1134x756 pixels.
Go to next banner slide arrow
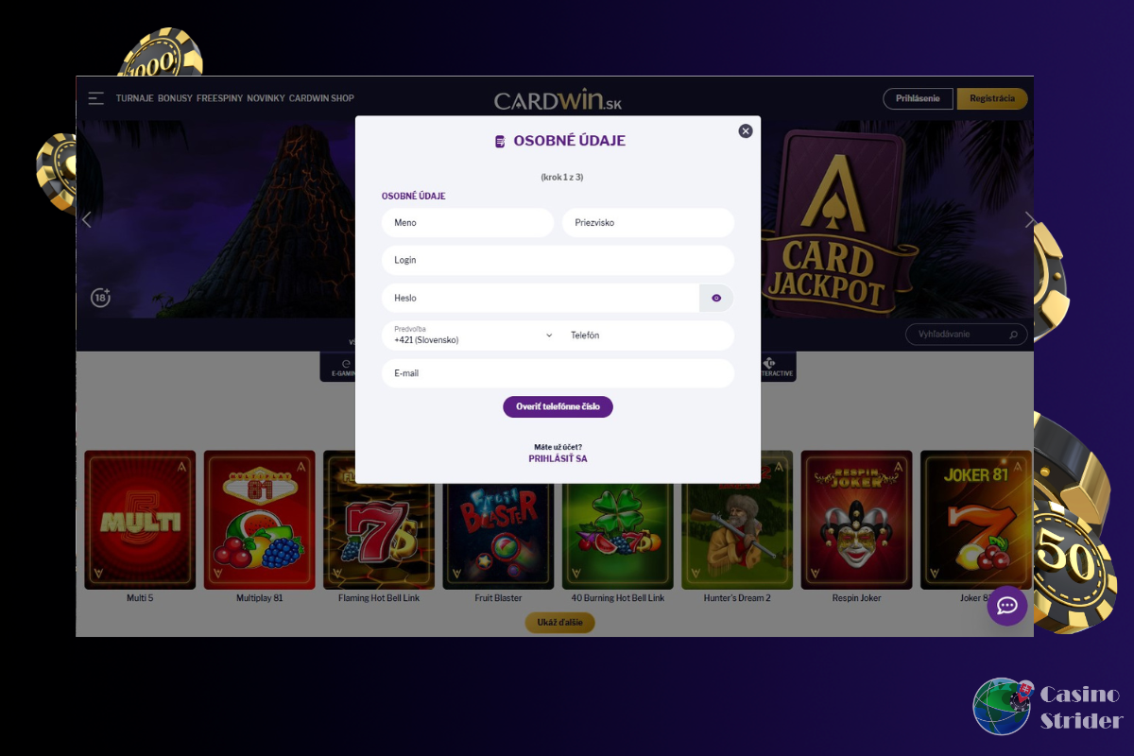click(1029, 219)
